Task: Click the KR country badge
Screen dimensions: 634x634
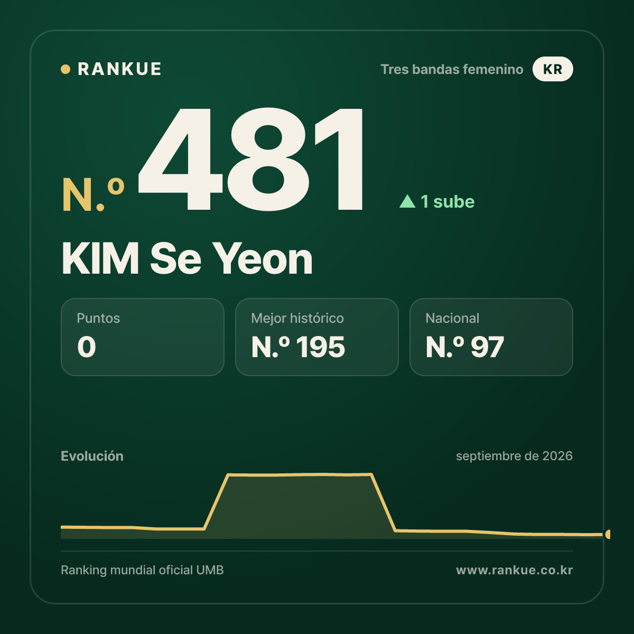Action: pyautogui.click(x=553, y=69)
